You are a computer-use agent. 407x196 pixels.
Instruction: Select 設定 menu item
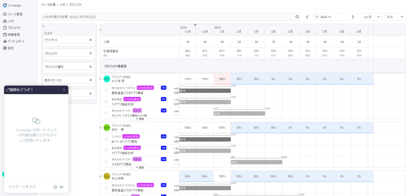11,48
